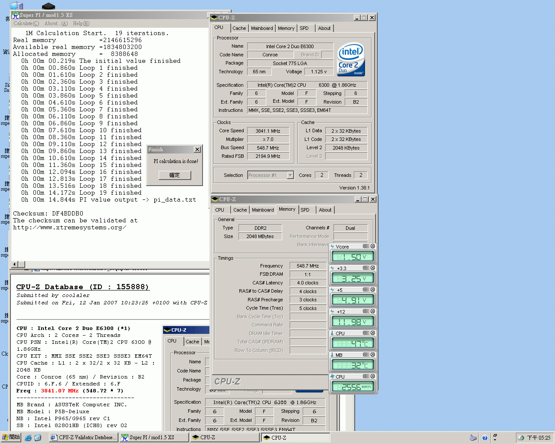Open MB temperature sensor settings icon
The width and height of the screenshot is (555, 444).
[366, 355]
